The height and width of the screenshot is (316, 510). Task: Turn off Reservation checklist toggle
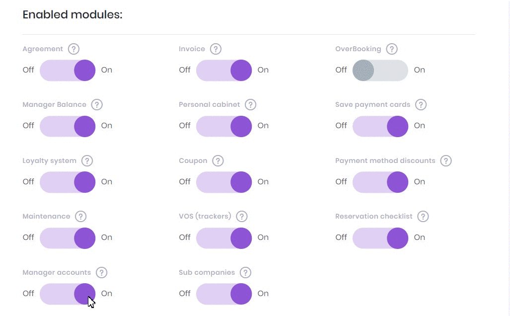380,237
